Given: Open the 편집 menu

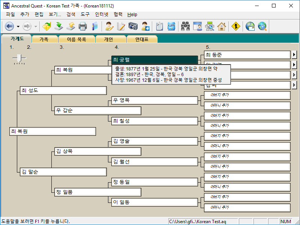Looking at the screenshot, I should coord(39,15).
